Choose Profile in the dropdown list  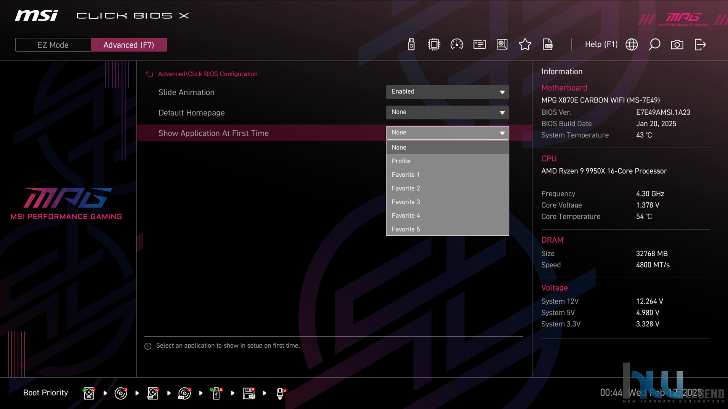(447, 161)
